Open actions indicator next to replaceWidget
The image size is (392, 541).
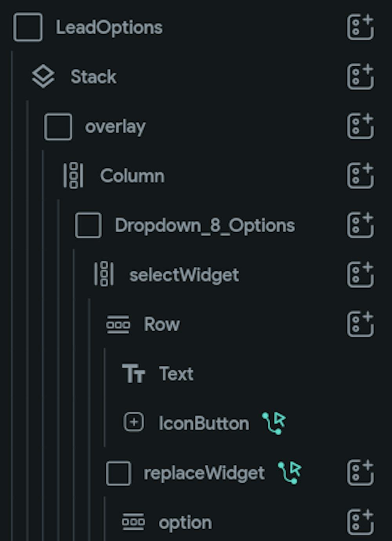pos(290,472)
